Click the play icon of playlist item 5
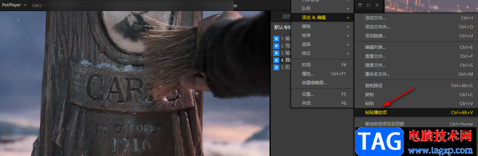This screenshot has width=478, height=156. pos(276,67)
